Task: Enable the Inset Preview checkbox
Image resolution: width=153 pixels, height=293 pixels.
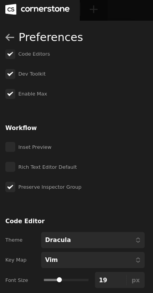Action: [10, 147]
